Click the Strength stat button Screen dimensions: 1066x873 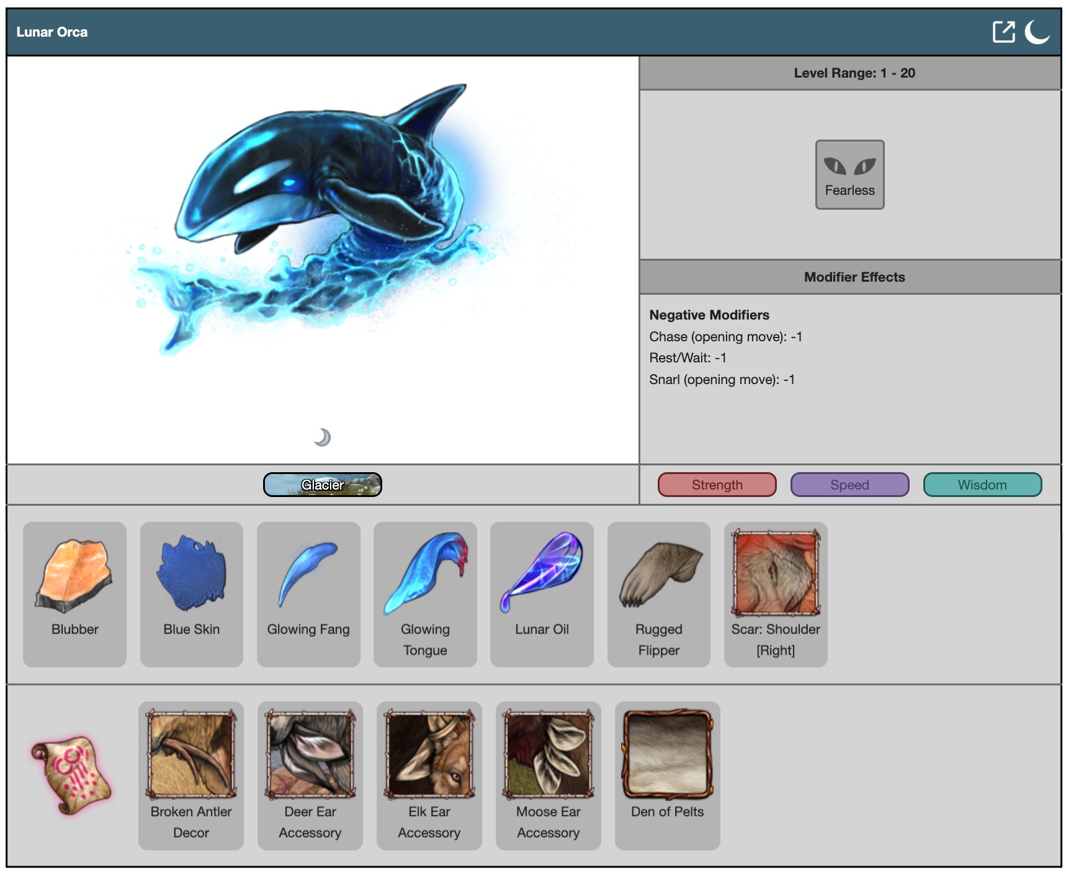tap(717, 485)
